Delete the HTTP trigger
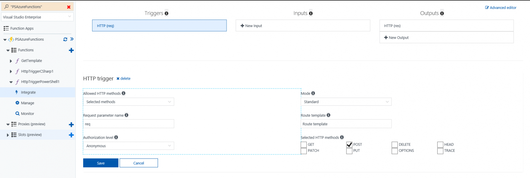530x178 pixels. tap(124, 79)
